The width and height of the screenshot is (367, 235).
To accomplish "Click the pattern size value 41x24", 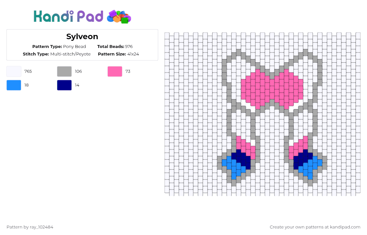I will (x=133, y=54).
